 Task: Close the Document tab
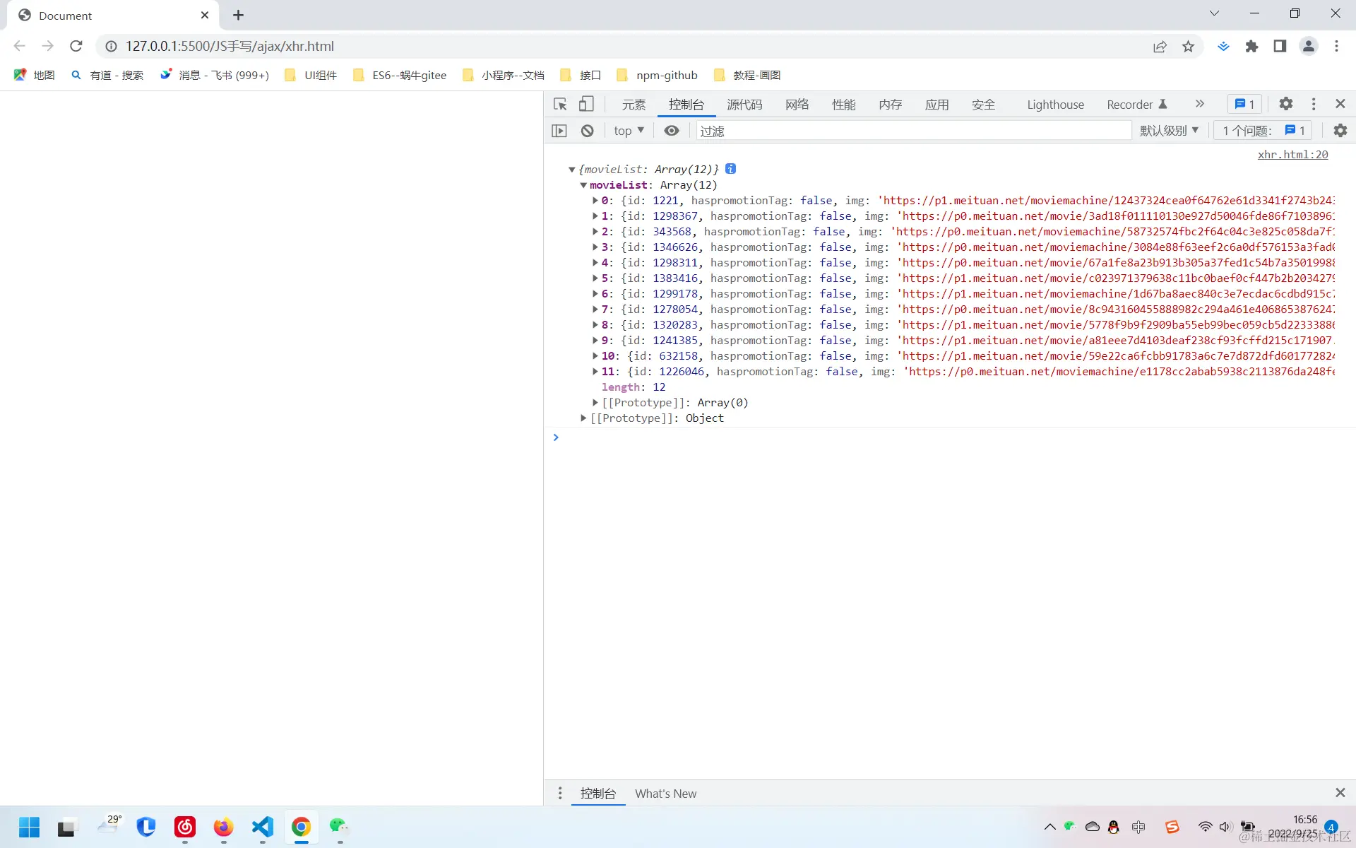(x=205, y=15)
